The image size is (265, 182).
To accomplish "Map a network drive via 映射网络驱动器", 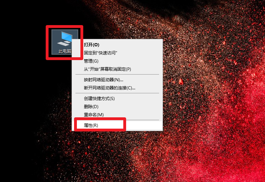I will coord(117,80).
